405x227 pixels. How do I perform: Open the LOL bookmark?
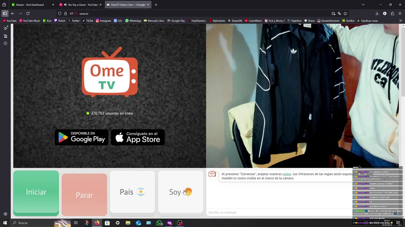(x=118, y=21)
